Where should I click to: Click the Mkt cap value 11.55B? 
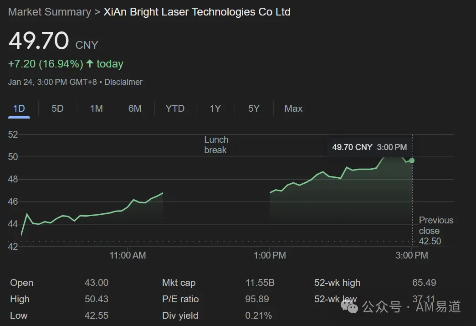(x=260, y=283)
